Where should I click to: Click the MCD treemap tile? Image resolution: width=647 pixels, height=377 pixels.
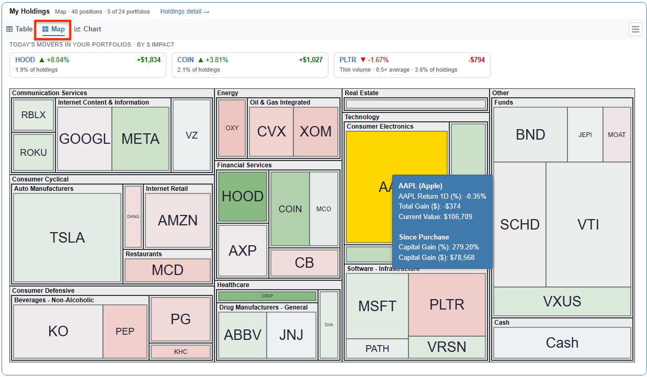tap(168, 270)
